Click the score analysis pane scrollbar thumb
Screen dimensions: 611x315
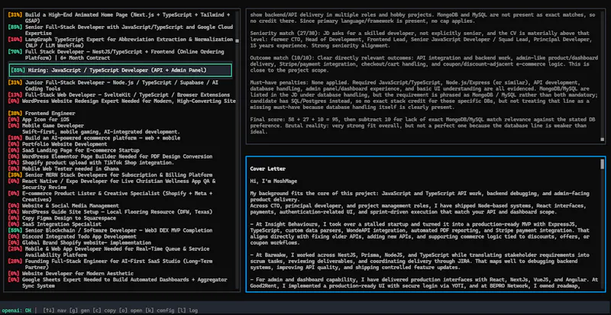point(603,139)
